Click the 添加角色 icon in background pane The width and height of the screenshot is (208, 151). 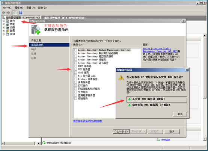point(158,140)
